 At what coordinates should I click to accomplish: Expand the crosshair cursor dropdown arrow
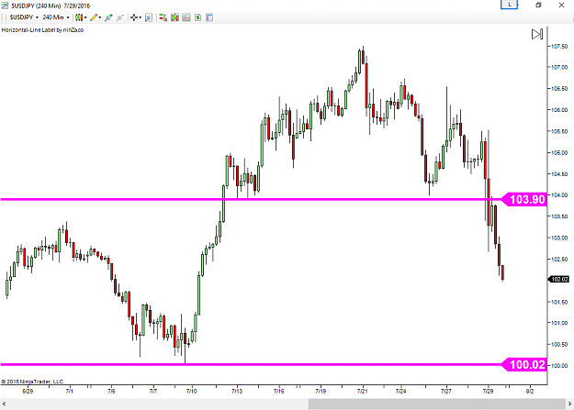pyautogui.click(x=141, y=17)
